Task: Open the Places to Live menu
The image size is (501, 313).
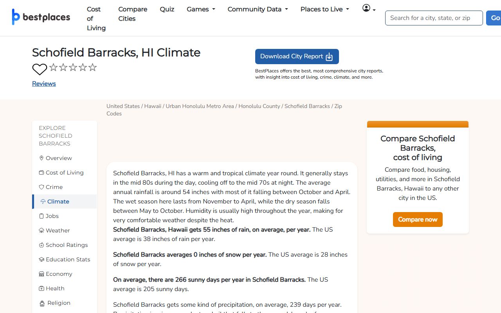Action: point(325,9)
